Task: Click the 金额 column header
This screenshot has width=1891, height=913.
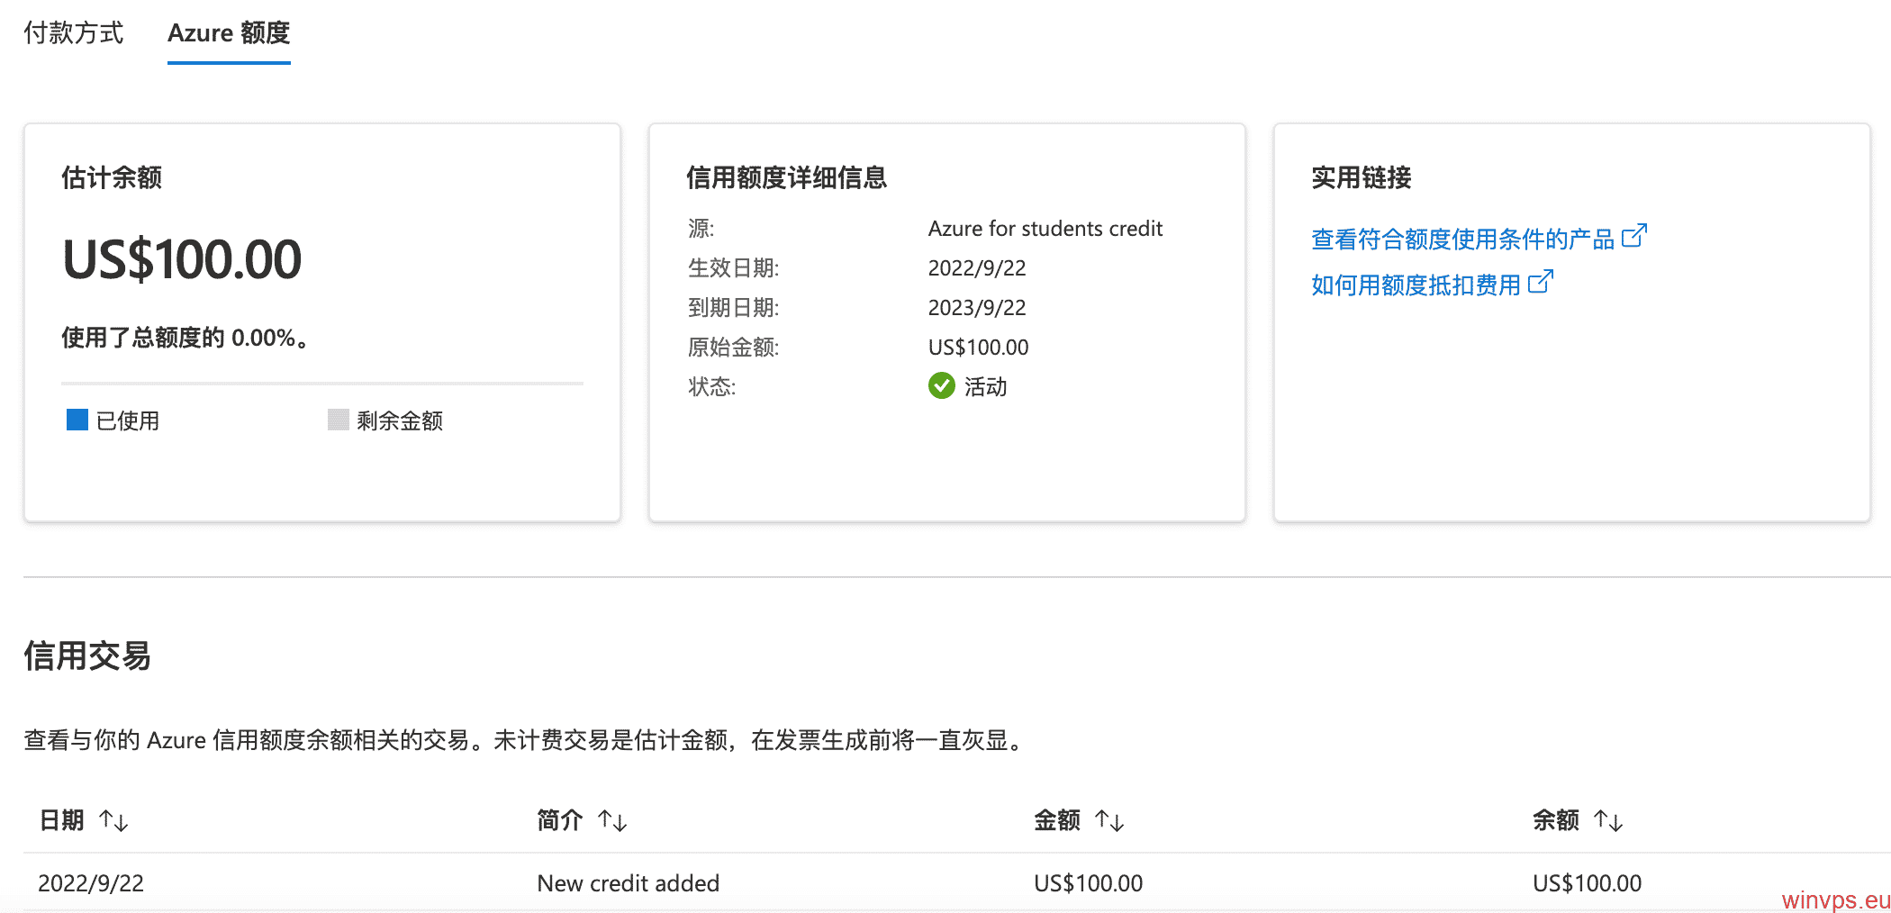Action: 1057,820
